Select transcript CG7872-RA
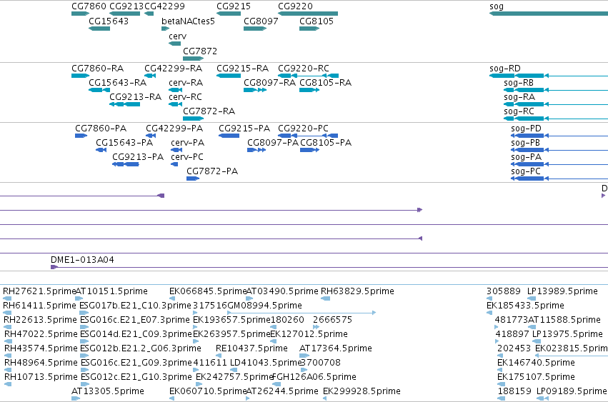Viewport: 608px width, 402px height. (x=193, y=119)
